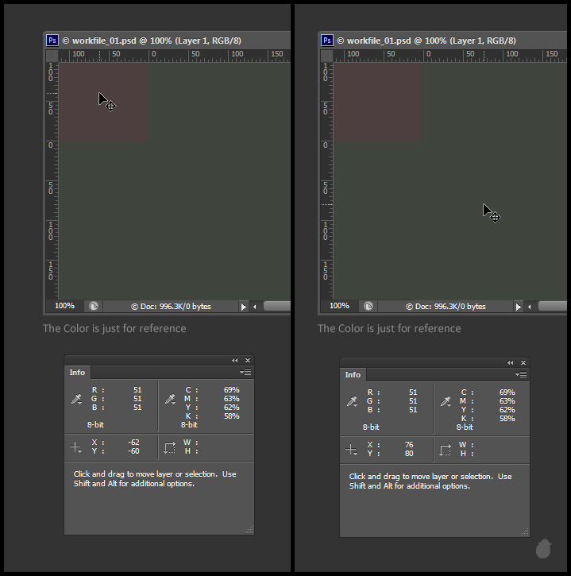The image size is (571, 576).
Task: Expand status bar options arrow in left document
Action: click(244, 306)
